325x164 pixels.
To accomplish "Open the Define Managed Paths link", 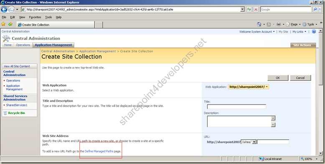I will click(99, 151).
